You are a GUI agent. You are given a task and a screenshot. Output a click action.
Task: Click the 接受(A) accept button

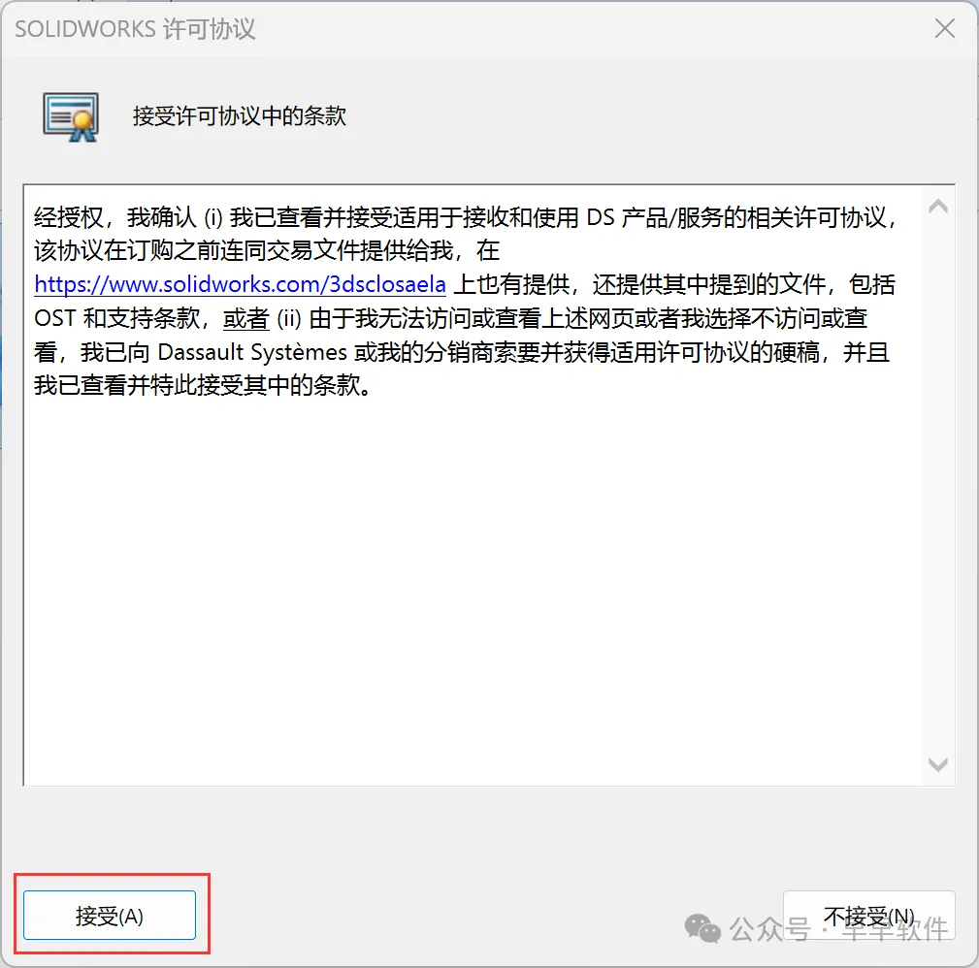click(110, 915)
